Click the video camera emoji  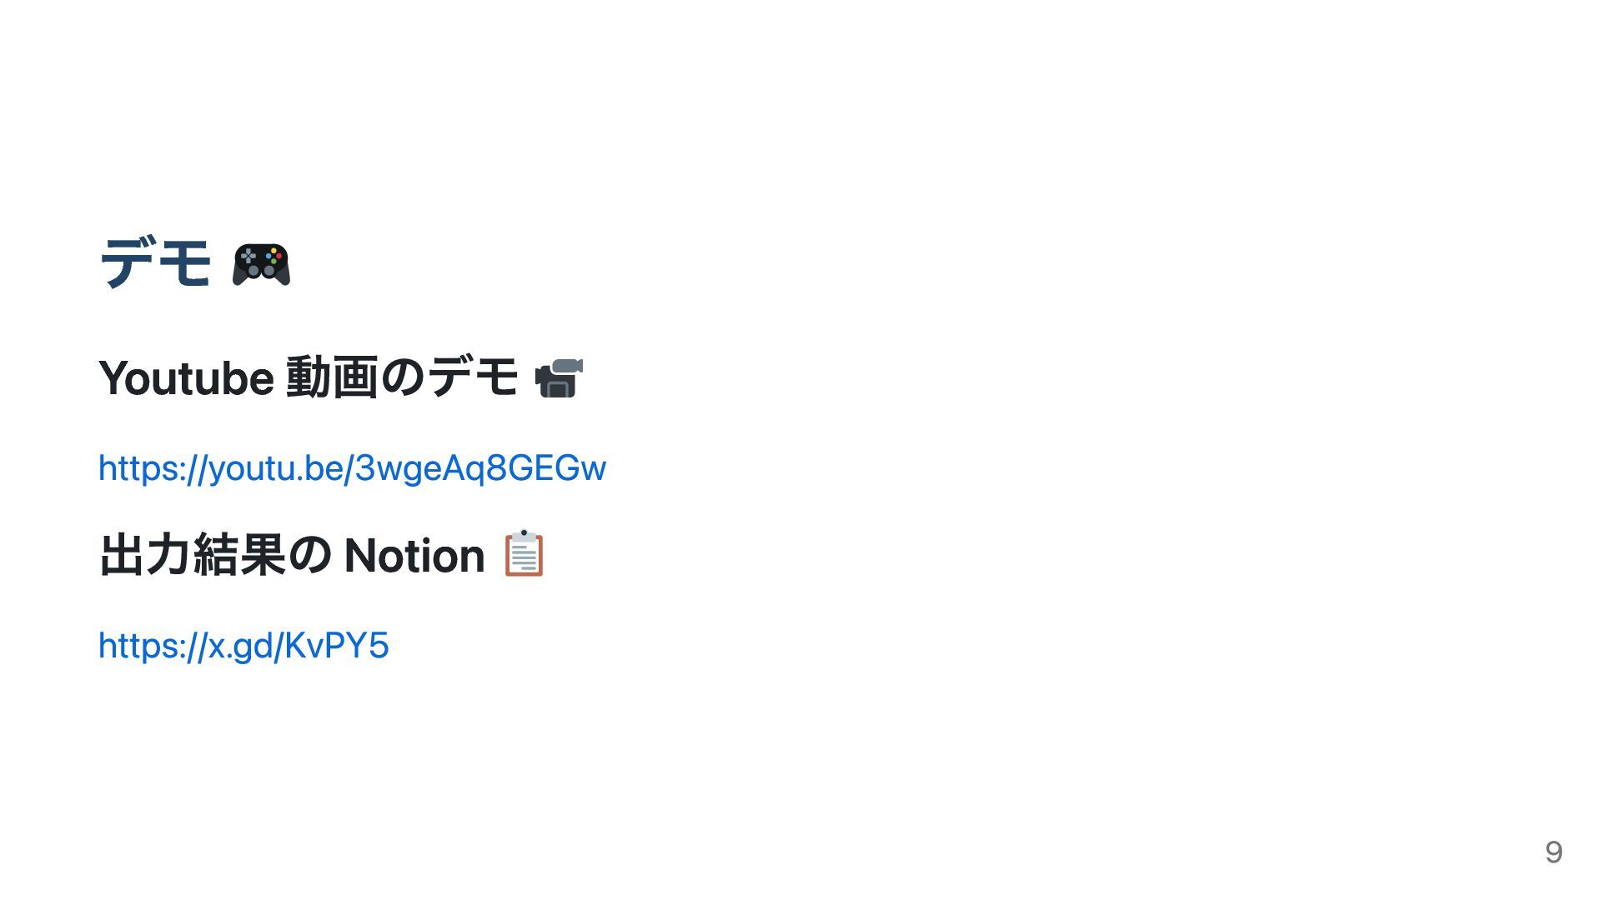tap(558, 377)
